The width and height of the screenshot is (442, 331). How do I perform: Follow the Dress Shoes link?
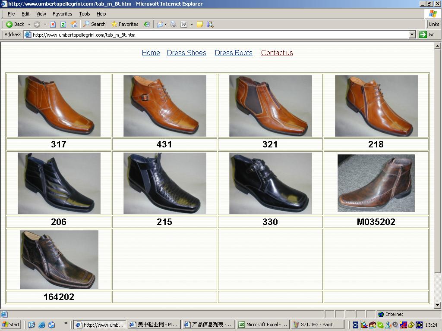[186, 53]
